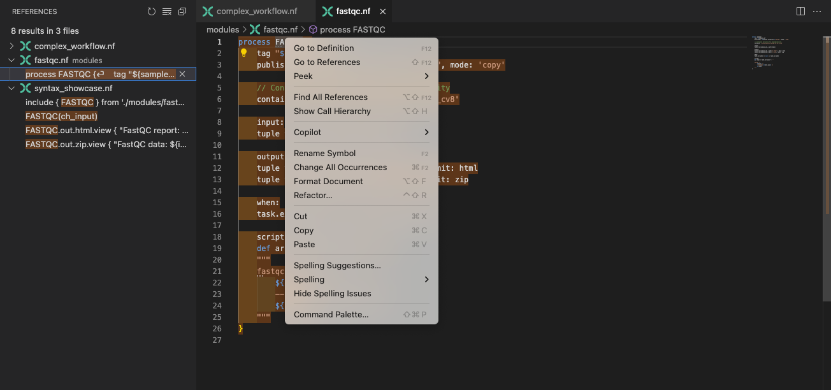The width and height of the screenshot is (831, 390).
Task: Click the closing brace on line 26
Action: 241,329
